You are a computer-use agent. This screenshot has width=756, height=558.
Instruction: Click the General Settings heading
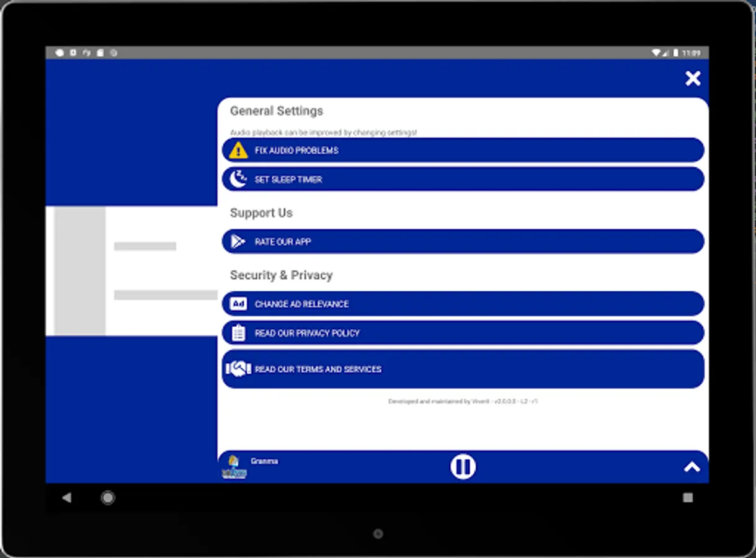277,111
